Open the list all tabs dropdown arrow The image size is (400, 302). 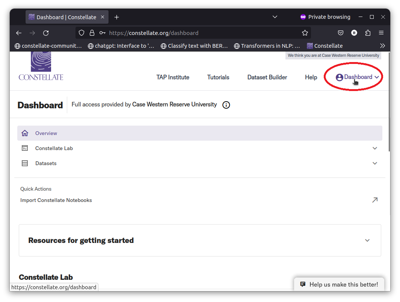[275, 17]
